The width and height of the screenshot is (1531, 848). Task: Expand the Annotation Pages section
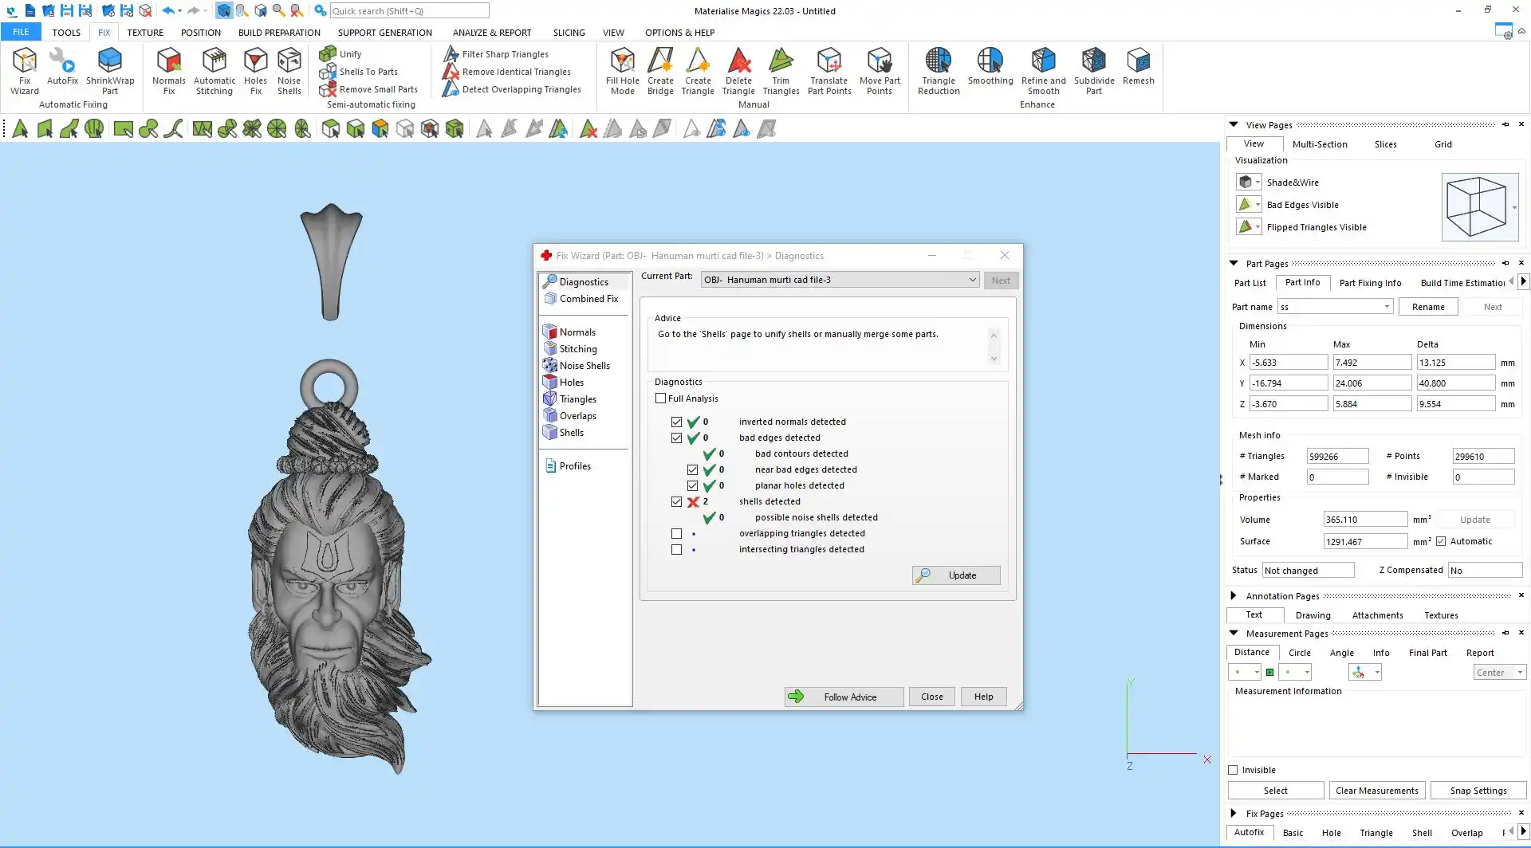(x=1234, y=595)
